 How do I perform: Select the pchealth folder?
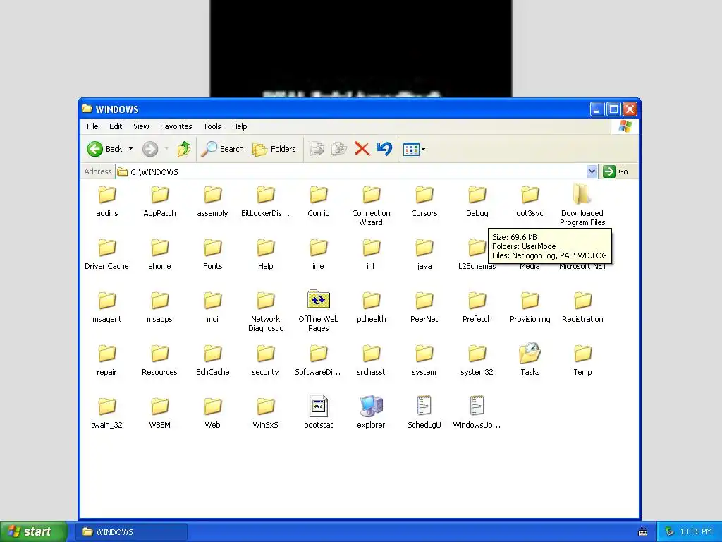click(371, 308)
